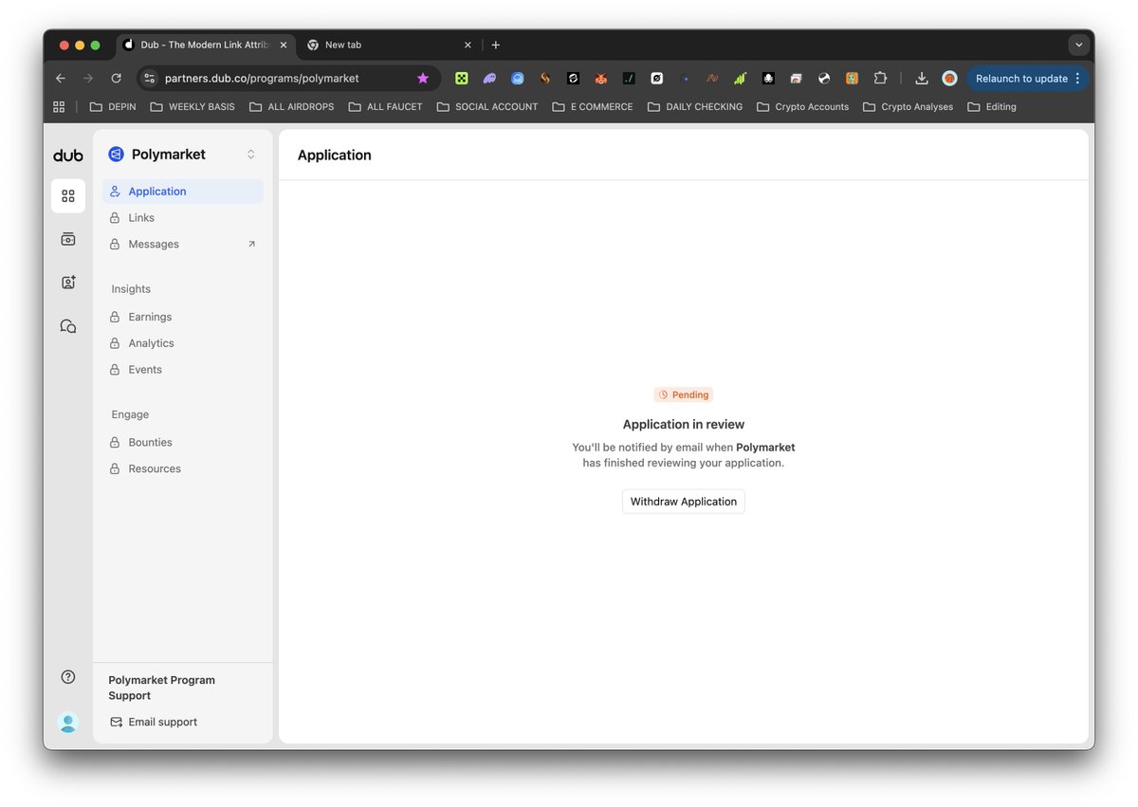Open the messages chat icon in left rail
This screenshot has width=1138, height=807.
[68, 326]
